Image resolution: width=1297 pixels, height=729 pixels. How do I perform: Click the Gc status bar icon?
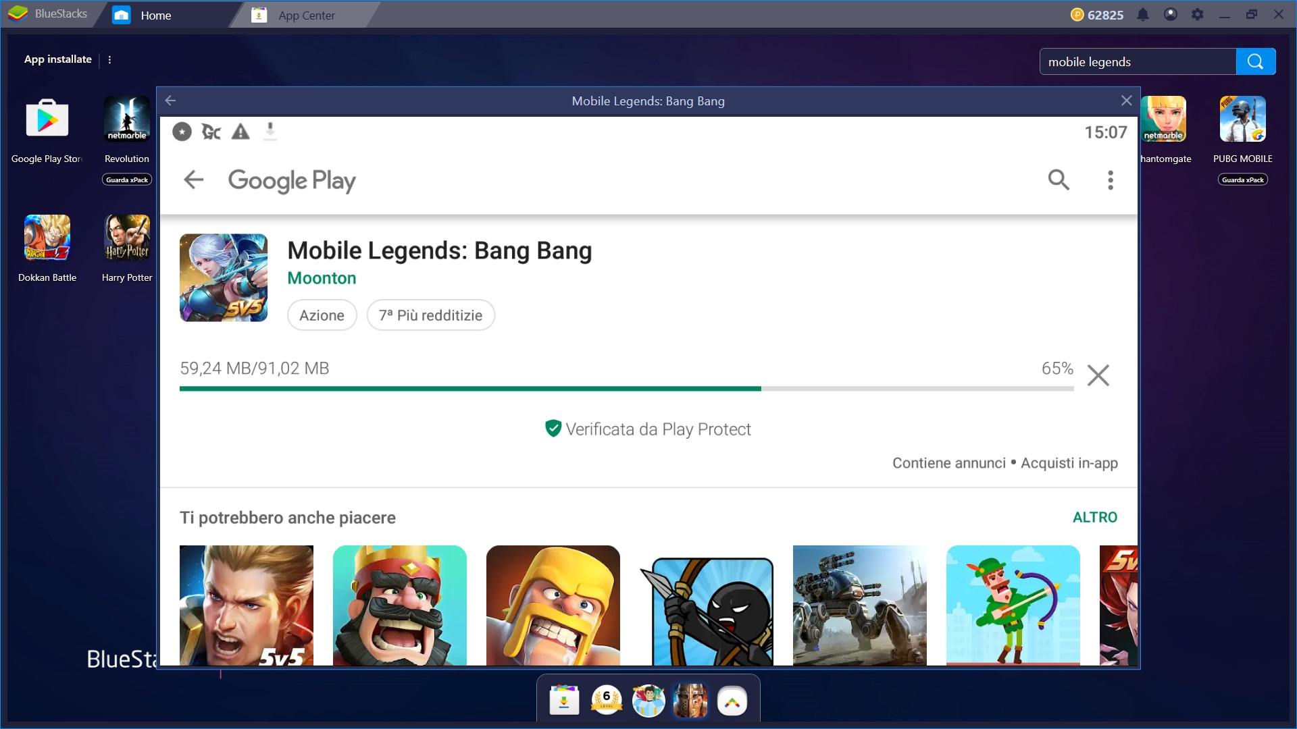click(x=211, y=132)
